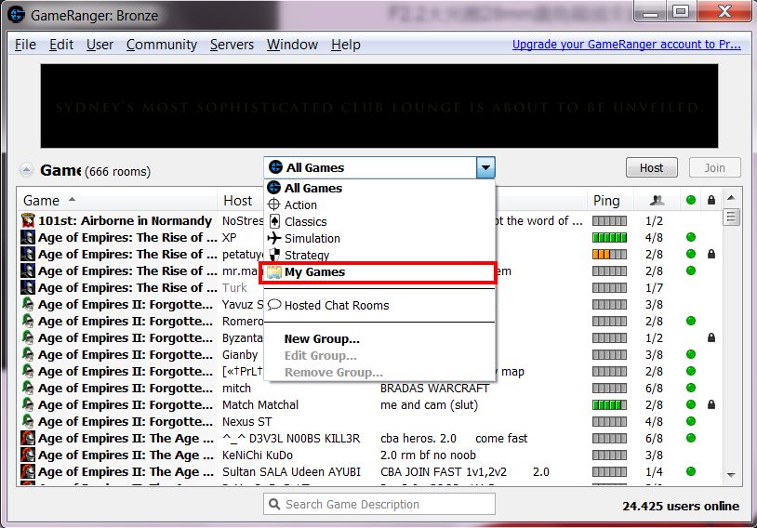The image size is (757, 528).
Task: Open the Help menu
Action: [x=346, y=45]
